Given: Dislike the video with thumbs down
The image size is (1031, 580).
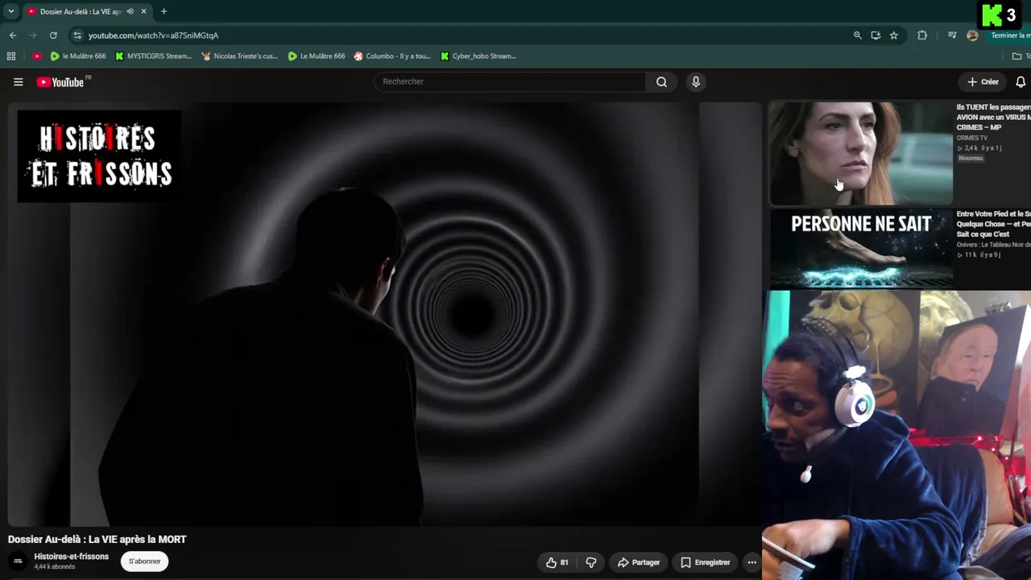Looking at the screenshot, I should coord(591,562).
